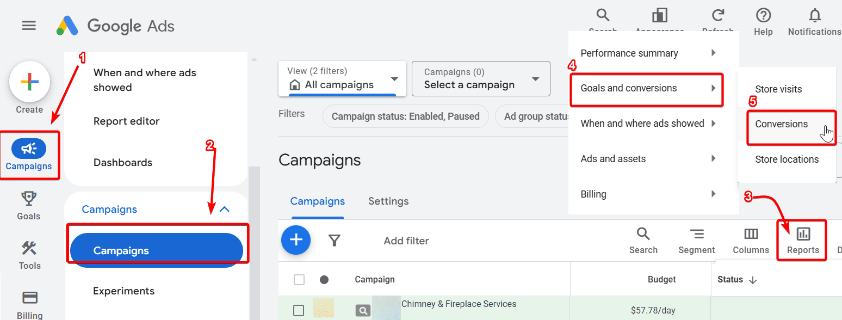Screen dimensions: 842x320
Task: Click the status dot column header
Action: coord(324,280)
